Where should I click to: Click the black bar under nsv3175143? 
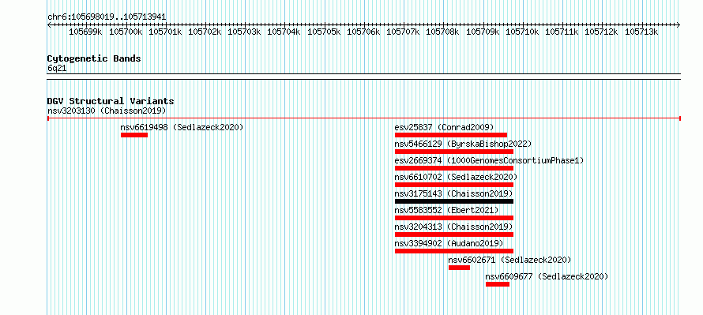[x=454, y=201]
